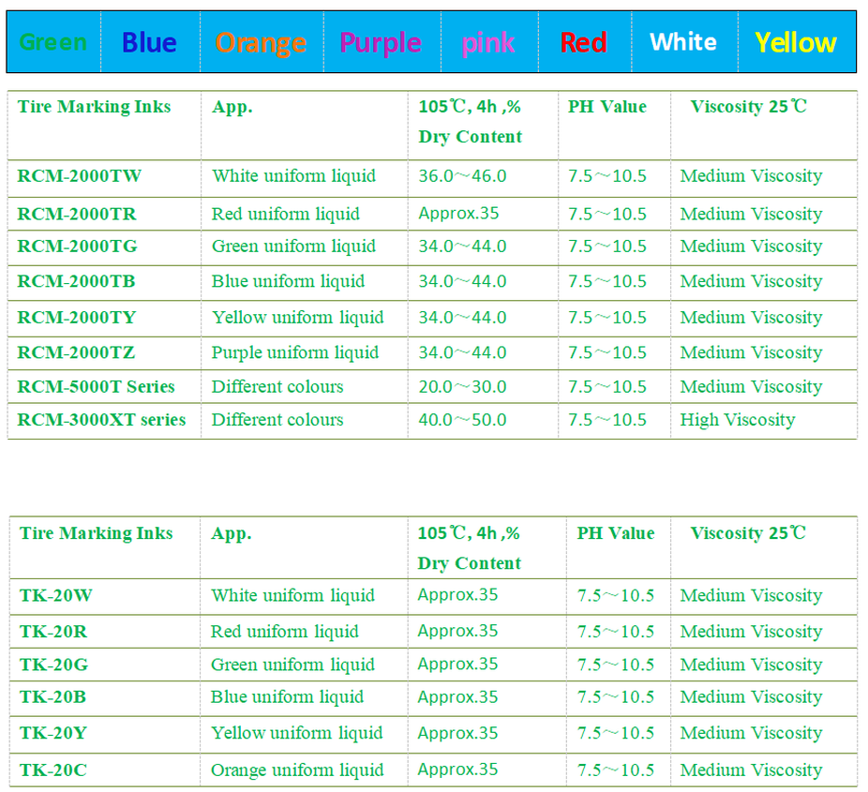The image size is (868, 792).
Task: Select "White uniform liquid" in the TK-20W row
Action: click(x=292, y=595)
